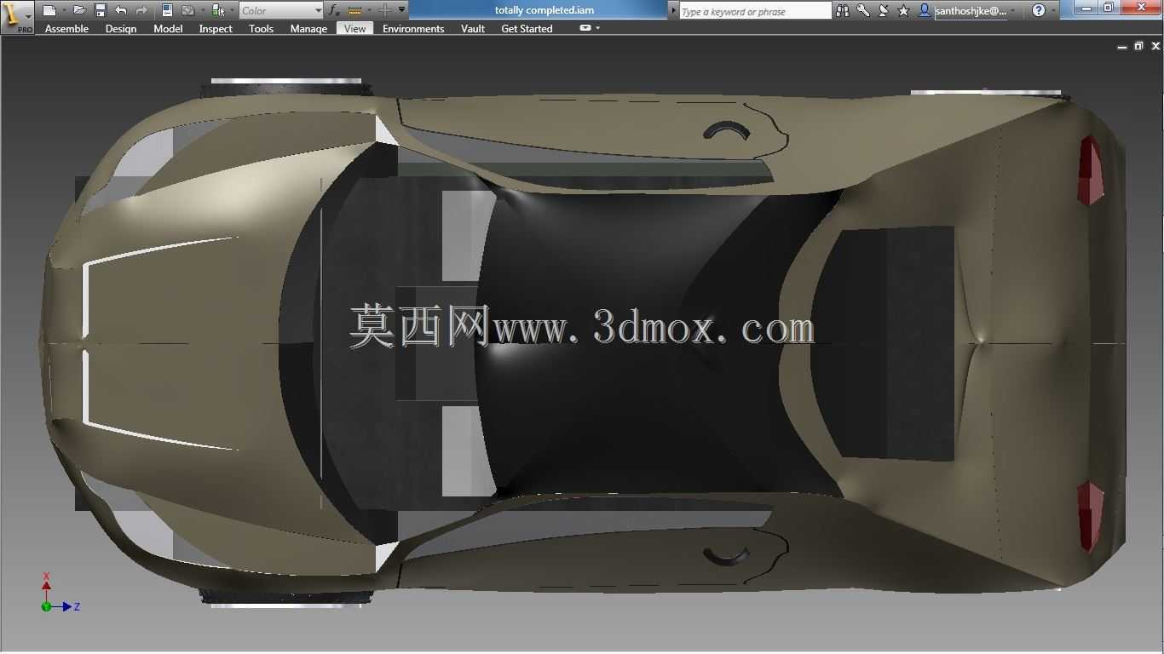Open the Favorites star icon
The width and height of the screenshot is (1164, 654).
click(904, 10)
